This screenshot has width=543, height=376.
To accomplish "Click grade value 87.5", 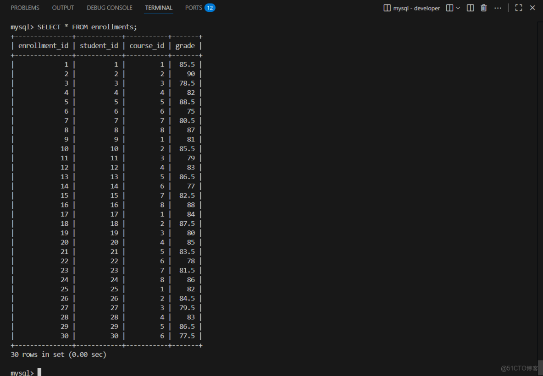I will click(x=187, y=223).
